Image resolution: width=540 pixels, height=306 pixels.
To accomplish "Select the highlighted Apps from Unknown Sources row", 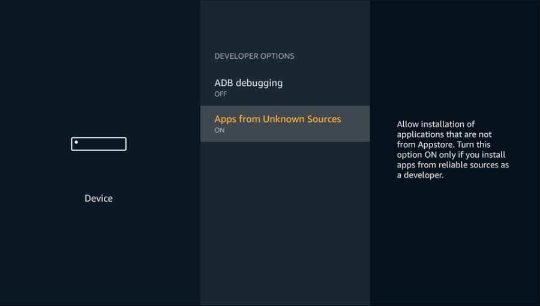I will coord(285,124).
